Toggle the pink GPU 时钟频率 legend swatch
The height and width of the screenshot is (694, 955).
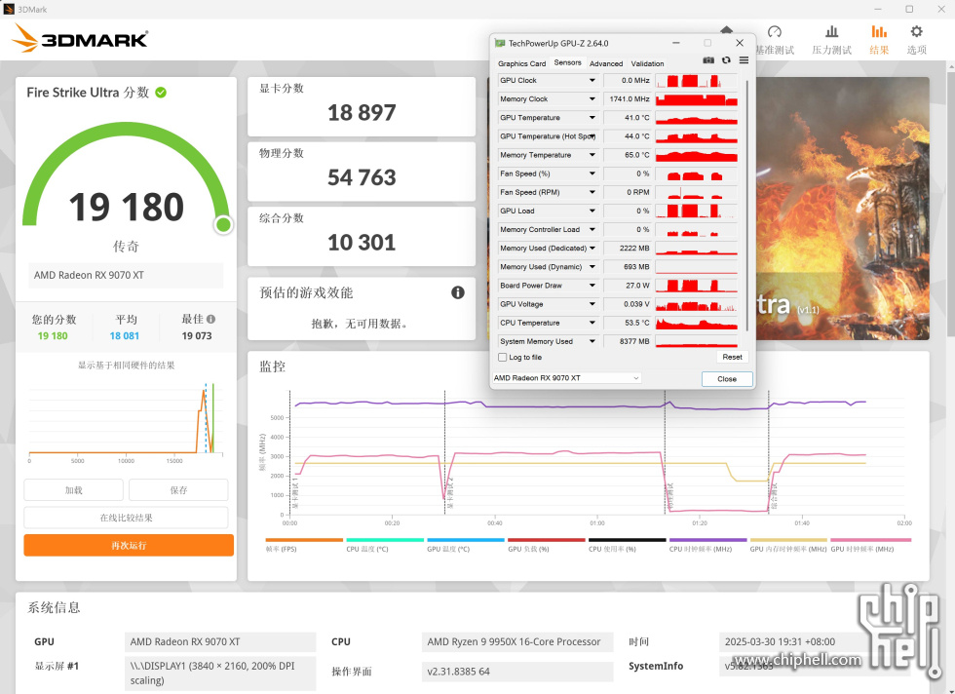[871, 540]
